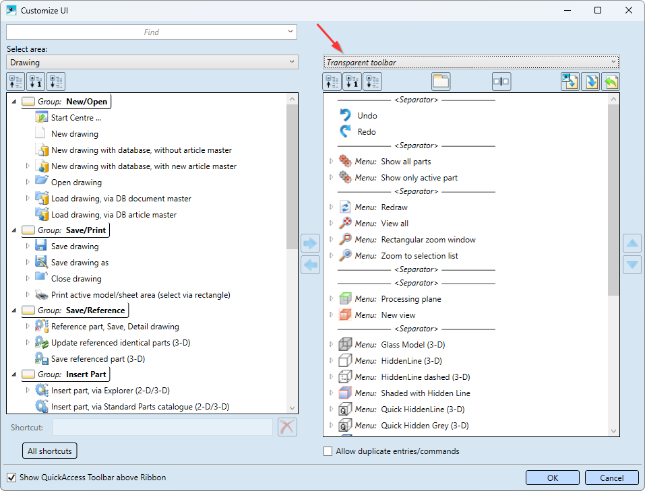Select Save referenced part (3-D)

coord(98,359)
